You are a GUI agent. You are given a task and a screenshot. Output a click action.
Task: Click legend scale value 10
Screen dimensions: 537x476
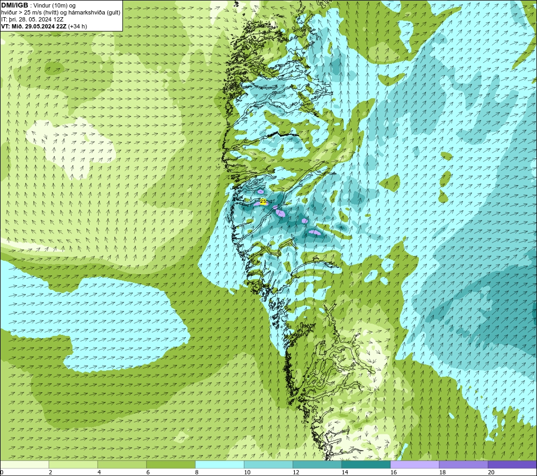click(x=247, y=472)
